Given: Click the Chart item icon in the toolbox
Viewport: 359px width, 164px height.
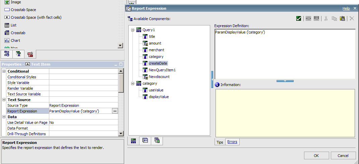Looking at the screenshot, I should click(x=7, y=40).
